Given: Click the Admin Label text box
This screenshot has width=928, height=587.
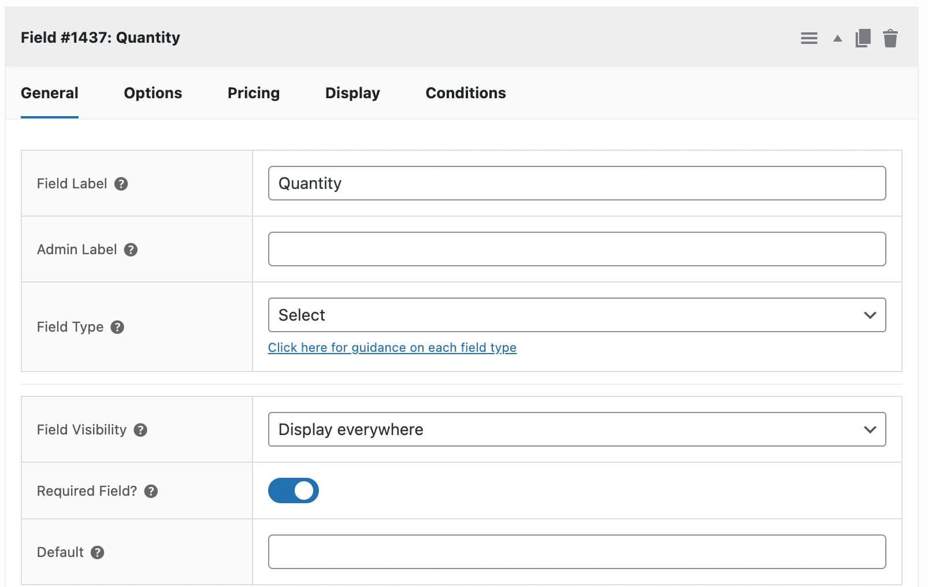Looking at the screenshot, I should pyautogui.click(x=576, y=248).
